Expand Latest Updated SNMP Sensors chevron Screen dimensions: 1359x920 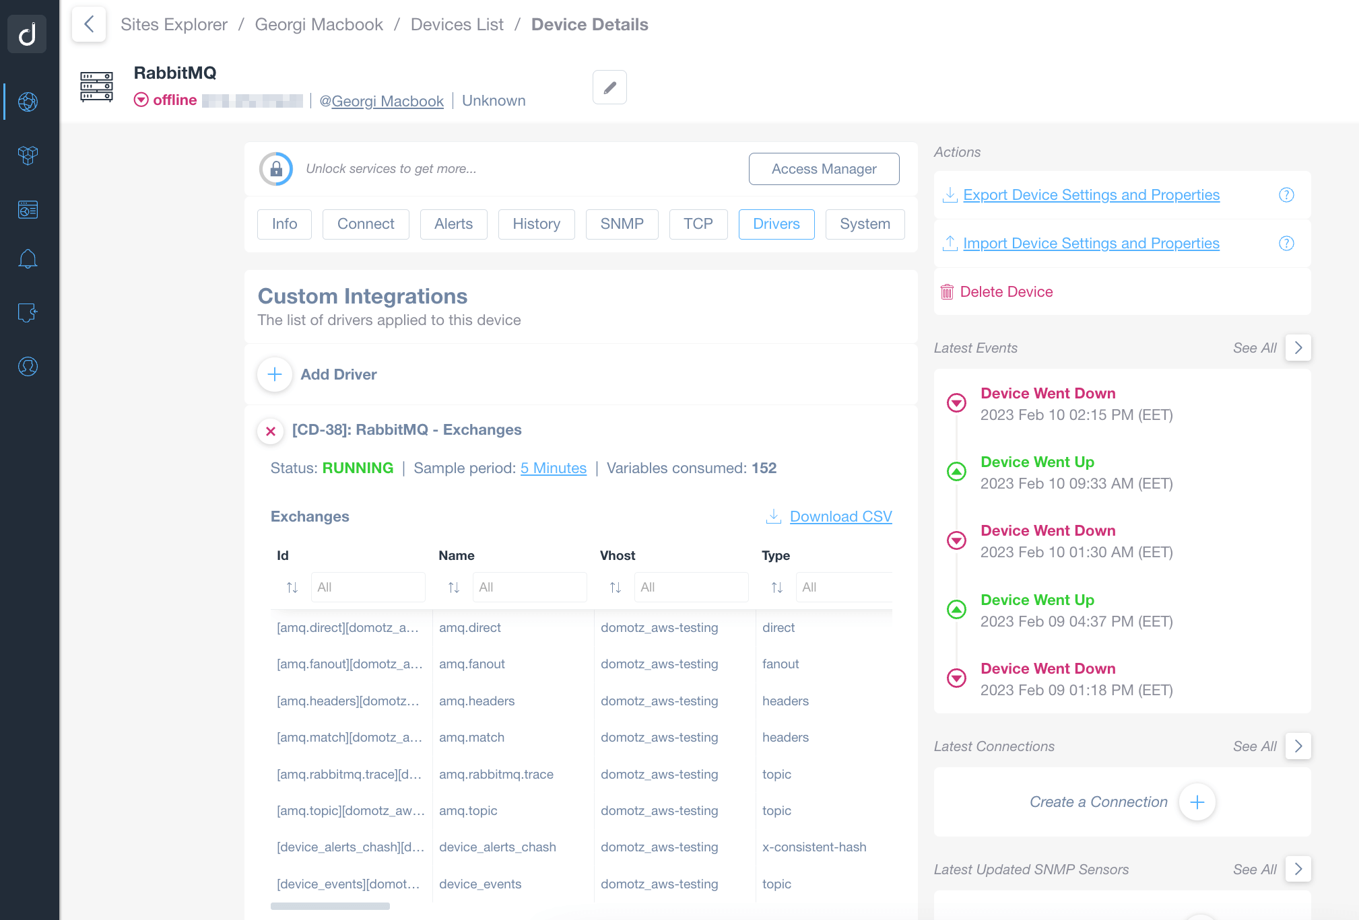(x=1297, y=869)
